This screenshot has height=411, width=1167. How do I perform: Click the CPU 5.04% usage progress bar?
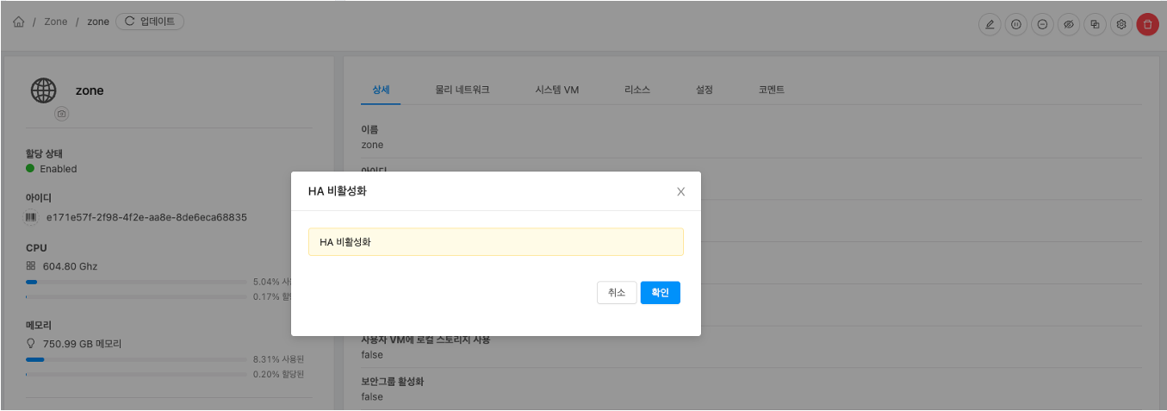136,282
